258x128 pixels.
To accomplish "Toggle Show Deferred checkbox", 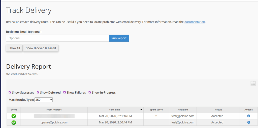I will [38, 92].
